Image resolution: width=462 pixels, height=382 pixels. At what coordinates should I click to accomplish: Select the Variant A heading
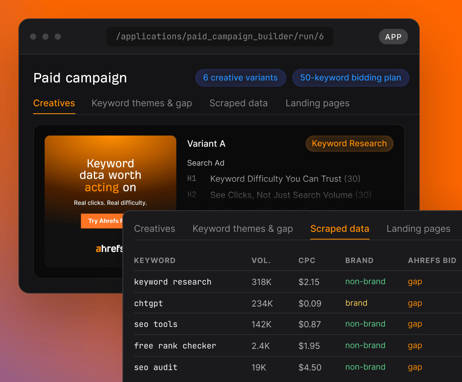(206, 144)
